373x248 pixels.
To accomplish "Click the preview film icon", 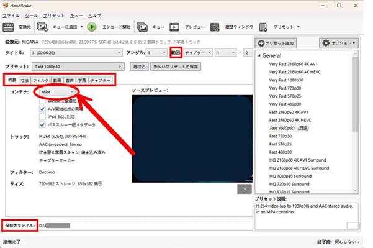I will tap(174, 27).
